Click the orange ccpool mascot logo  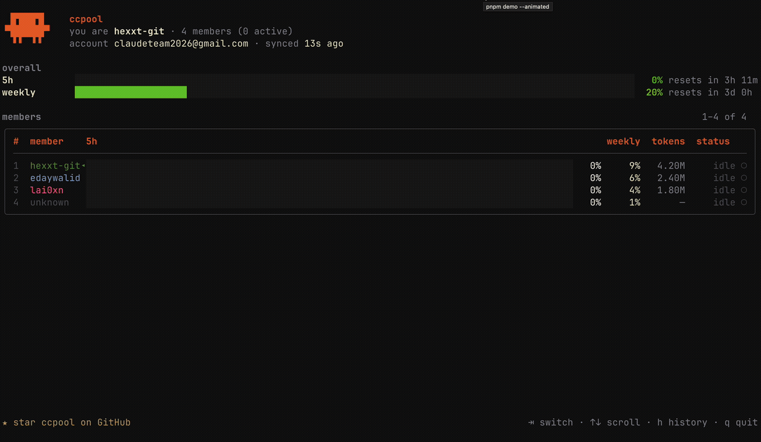[x=27, y=28]
